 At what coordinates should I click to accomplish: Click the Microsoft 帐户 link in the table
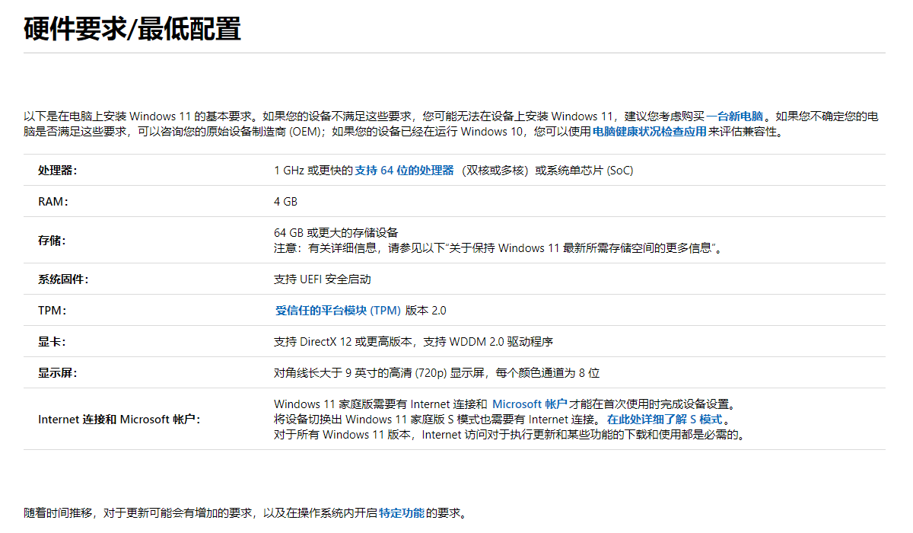(530, 404)
